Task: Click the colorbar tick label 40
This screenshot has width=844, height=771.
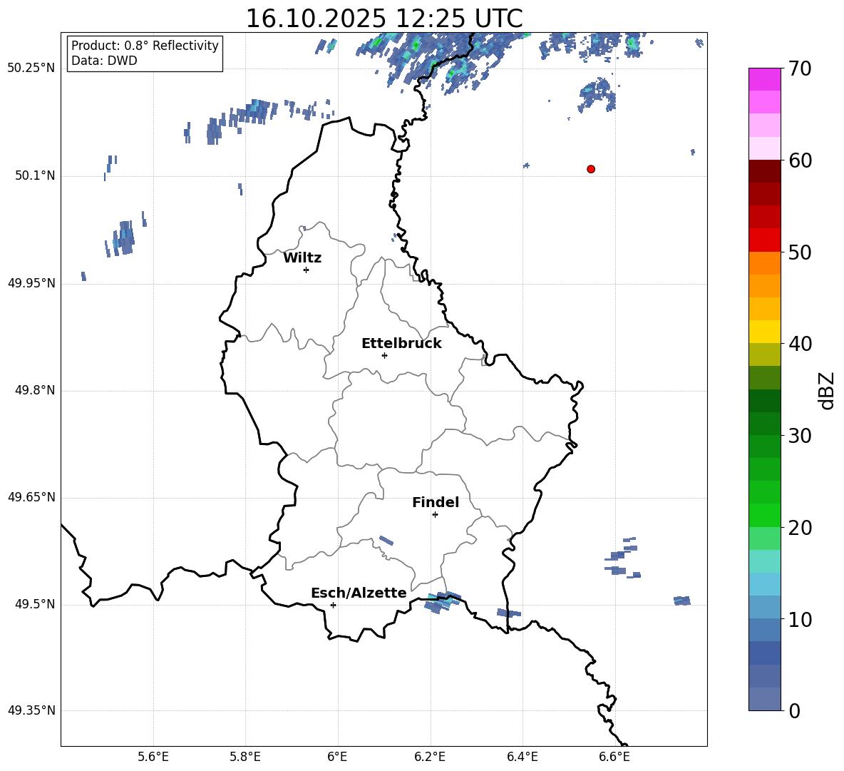Action: coord(800,344)
